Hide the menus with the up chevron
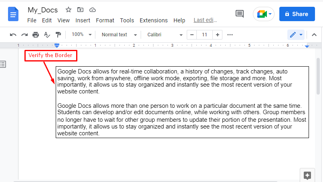 pos(314,35)
